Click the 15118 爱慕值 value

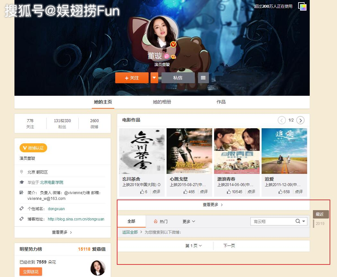[x=92, y=249]
